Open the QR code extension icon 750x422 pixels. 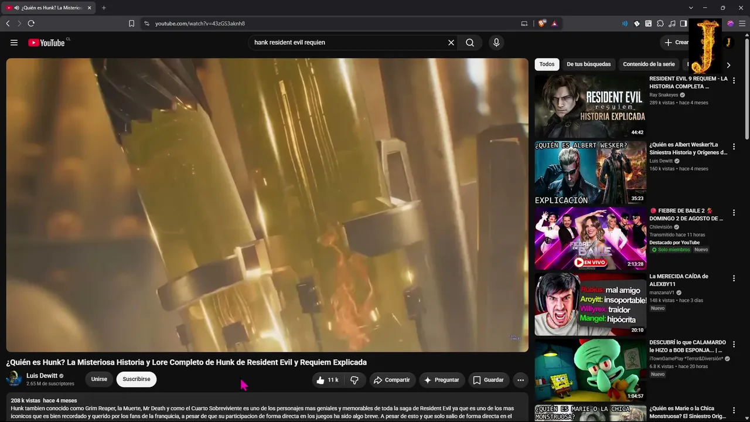(x=649, y=23)
